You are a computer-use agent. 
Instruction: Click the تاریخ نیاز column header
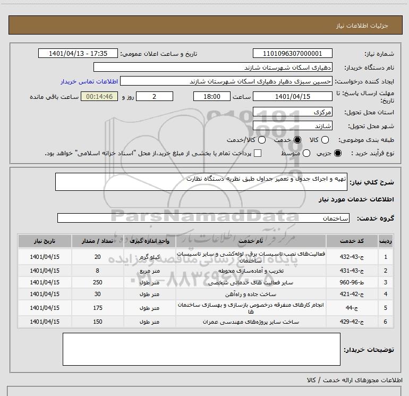45,241
